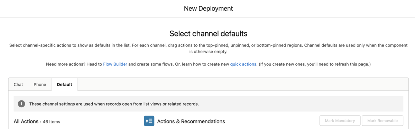415x129 pixels.
Task: Click the Actions & Recommendations label
Action: 191,121
